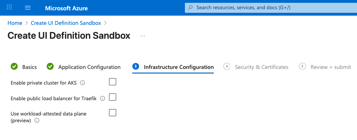Open the ellipsis more options menu
This screenshot has height=140, width=357.
point(143,36)
